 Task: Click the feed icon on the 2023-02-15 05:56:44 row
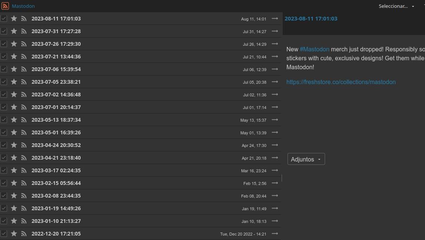(x=24, y=183)
